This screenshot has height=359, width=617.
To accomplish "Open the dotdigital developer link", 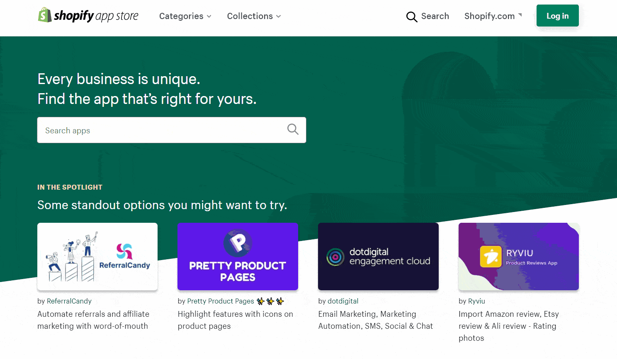I will [x=343, y=301].
